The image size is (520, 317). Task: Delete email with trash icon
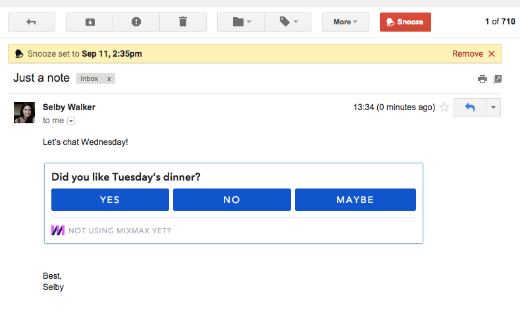coord(183,22)
